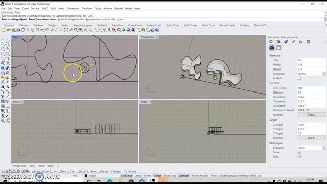Click the light bulb Hide icon
The height and width of the screenshot is (184, 327).
pos(104,30)
